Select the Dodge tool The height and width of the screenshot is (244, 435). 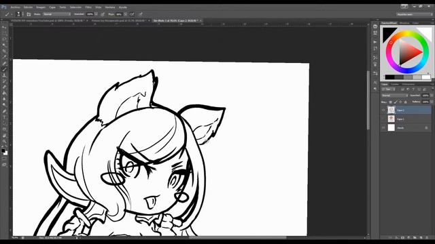tap(4, 105)
